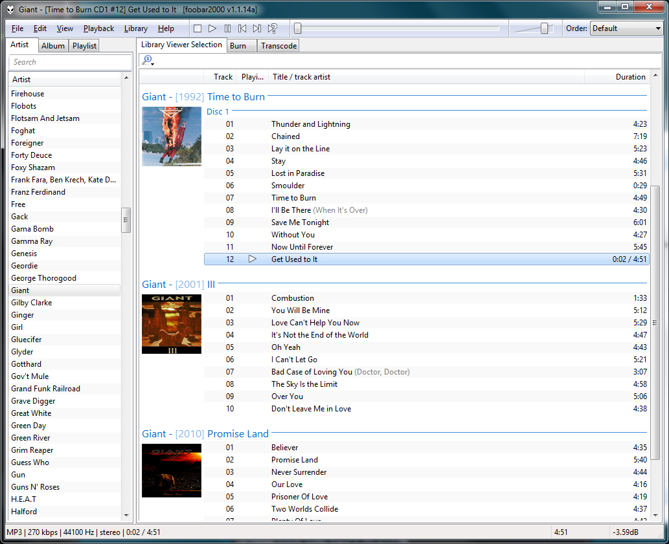Skip to the previous track icon
The image size is (669, 544).
coord(242,28)
